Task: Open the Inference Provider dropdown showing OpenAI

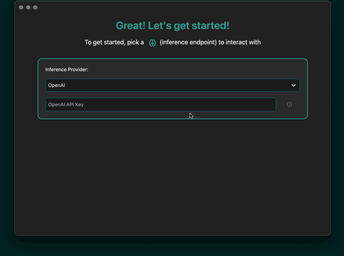Action: [172, 85]
